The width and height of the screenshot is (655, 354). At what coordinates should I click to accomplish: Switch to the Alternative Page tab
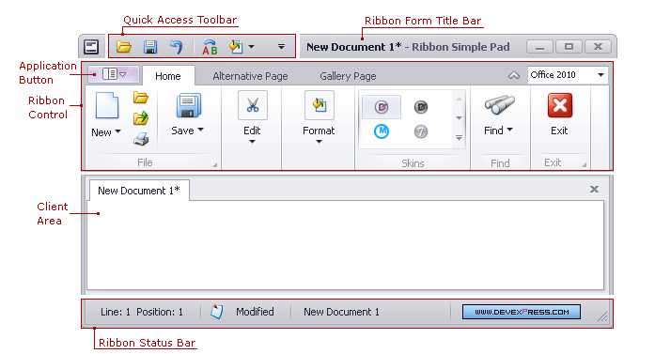click(x=250, y=76)
